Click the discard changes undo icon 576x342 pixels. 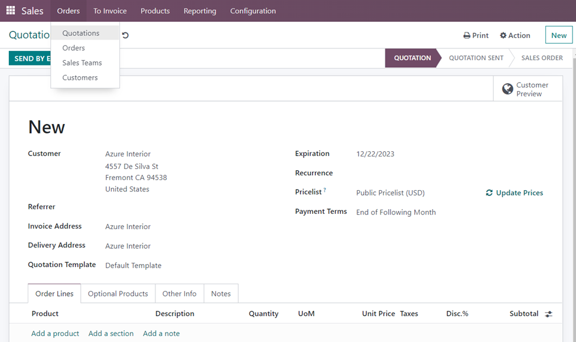click(125, 35)
